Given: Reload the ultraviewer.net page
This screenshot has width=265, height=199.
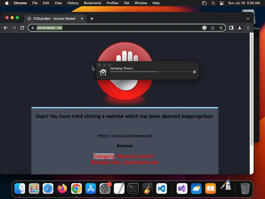Looking at the screenshot, I should pyautogui.click(x=22, y=28).
